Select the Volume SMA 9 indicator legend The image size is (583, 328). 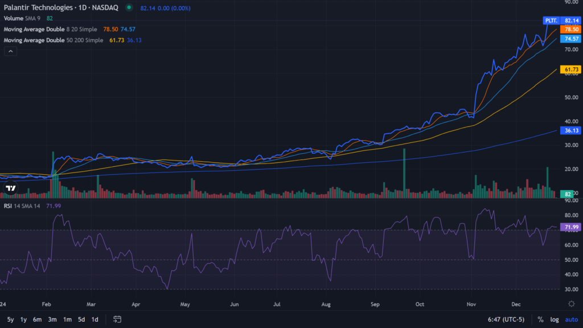27,18
